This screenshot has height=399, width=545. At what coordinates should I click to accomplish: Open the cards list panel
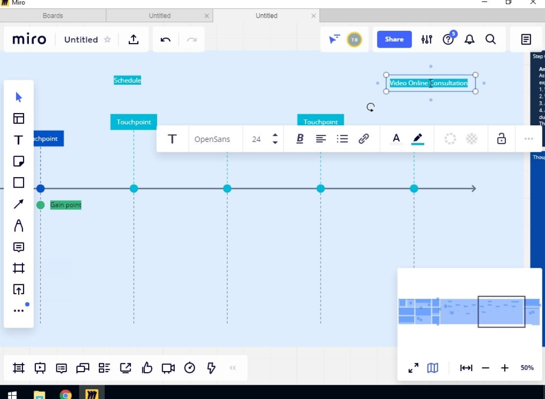(104, 368)
